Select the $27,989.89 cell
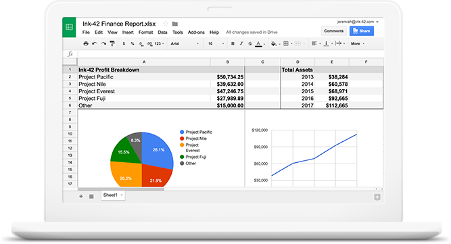The width and height of the screenshot is (451, 244). coord(227,98)
